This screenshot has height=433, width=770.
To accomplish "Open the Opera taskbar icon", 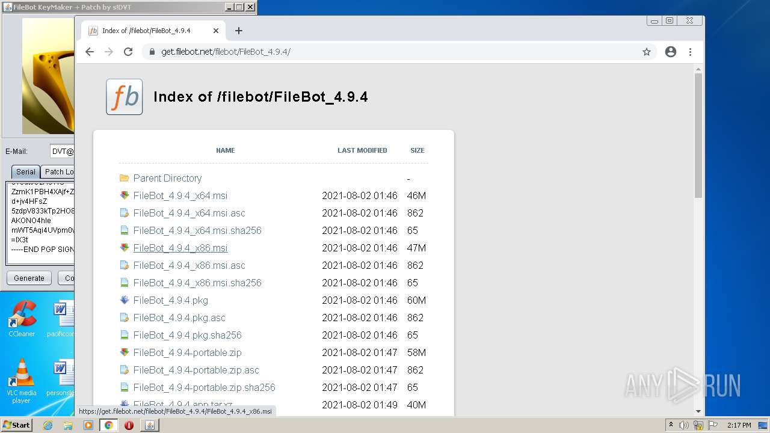I will coord(129,425).
